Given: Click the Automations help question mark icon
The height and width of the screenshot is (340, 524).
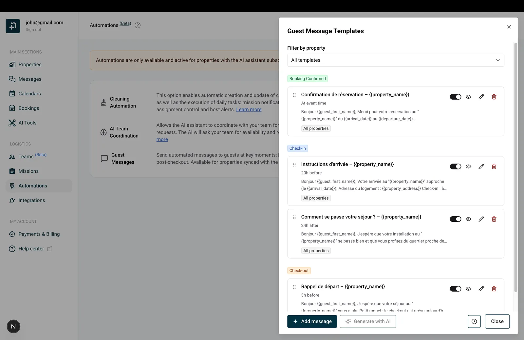Looking at the screenshot, I should pos(138,25).
